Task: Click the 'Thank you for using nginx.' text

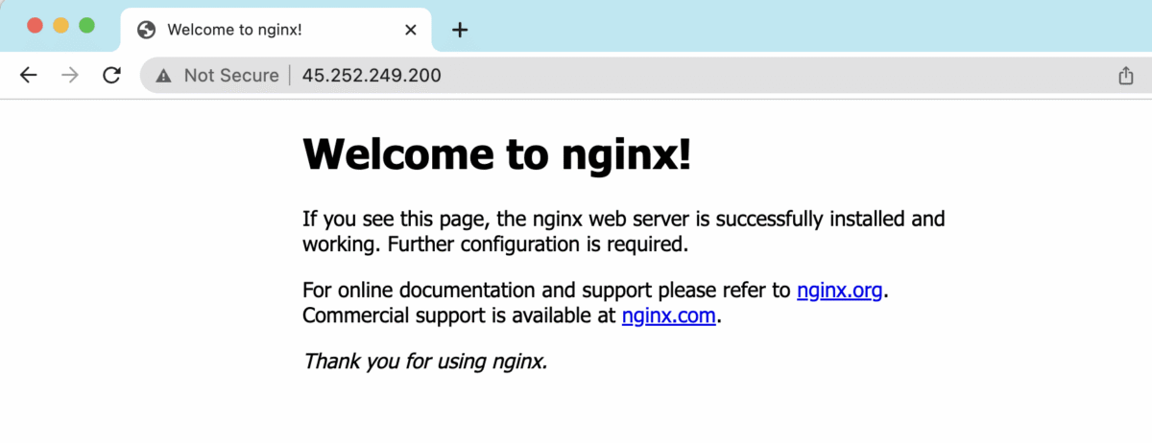Action: click(x=425, y=361)
